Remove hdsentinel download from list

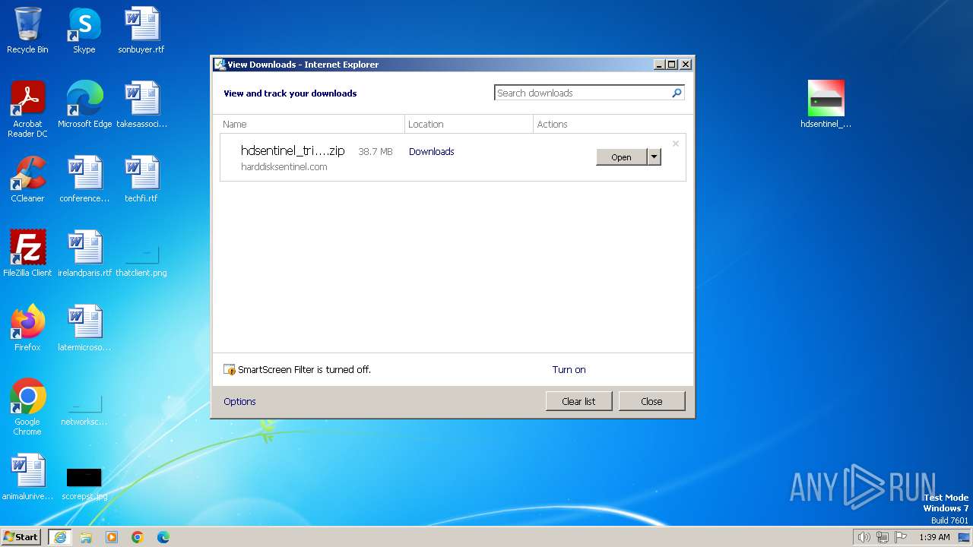point(675,144)
